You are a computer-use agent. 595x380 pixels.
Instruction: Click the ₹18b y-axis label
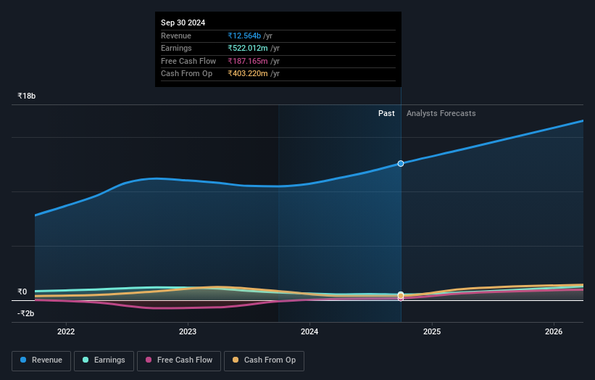pos(27,96)
